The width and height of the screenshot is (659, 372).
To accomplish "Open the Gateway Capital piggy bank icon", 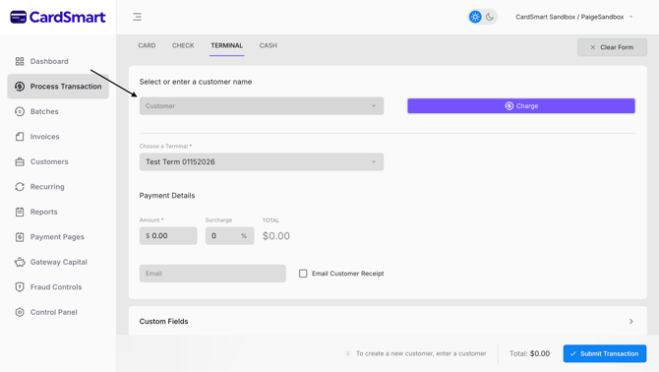I will [x=20, y=262].
